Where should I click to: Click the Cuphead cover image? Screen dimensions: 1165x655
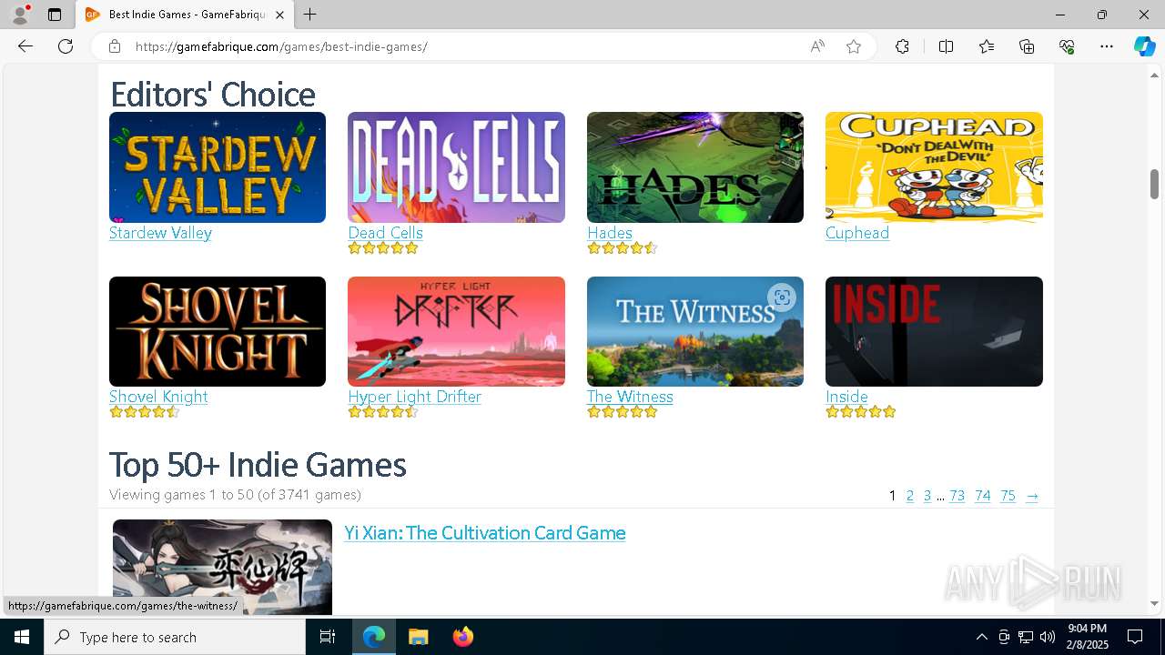coord(934,167)
